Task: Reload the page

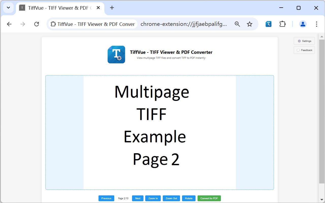Action: pyautogui.click(x=37, y=24)
